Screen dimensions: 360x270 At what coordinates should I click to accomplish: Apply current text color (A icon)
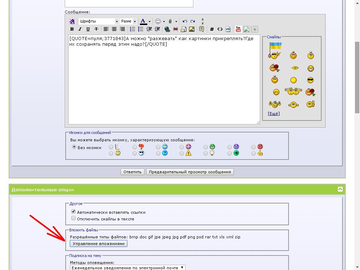143,21
